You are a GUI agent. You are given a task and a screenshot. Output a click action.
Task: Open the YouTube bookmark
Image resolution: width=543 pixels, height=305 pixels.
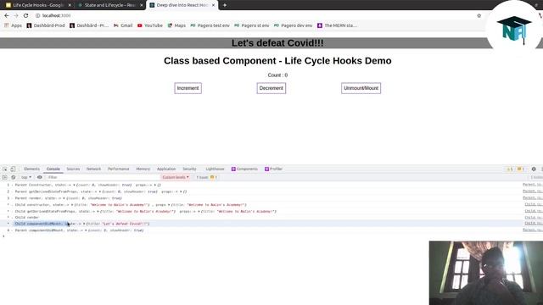click(150, 25)
